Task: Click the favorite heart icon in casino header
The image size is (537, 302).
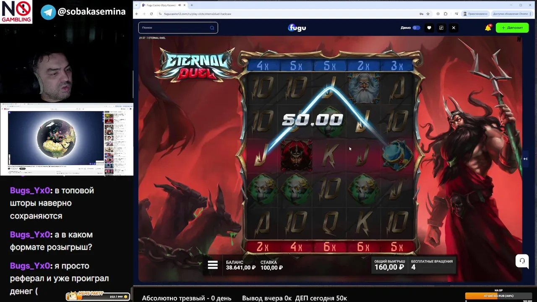Action: click(429, 28)
